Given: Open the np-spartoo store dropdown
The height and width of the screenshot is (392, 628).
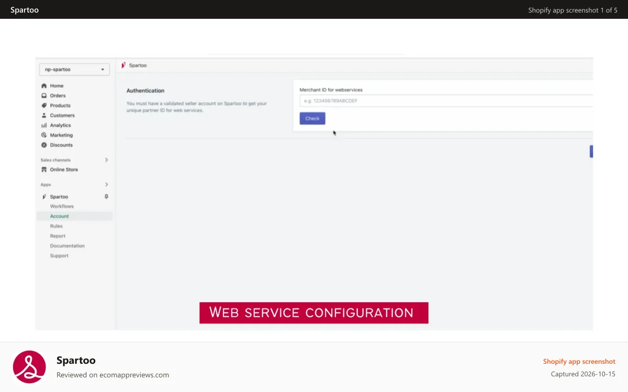Looking at the screenshot, I should pos(74,69).
